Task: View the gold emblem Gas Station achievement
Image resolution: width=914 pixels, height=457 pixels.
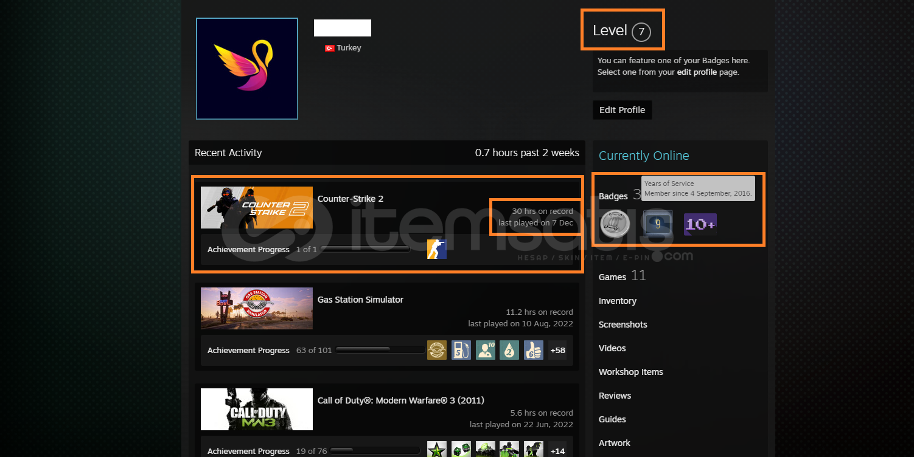Action: pos(437,350)
